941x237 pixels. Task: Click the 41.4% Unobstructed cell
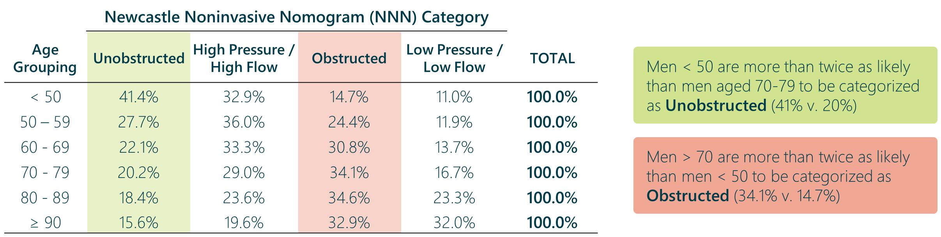pyautogui.click(x=139, y=97)
